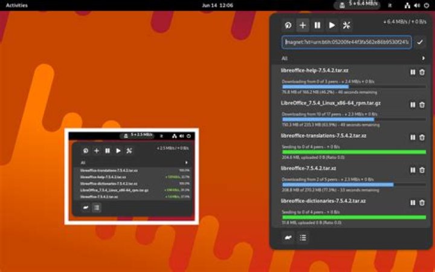Confirm the magnet link with the checkmark
The width and height of the screenshot is (435, 272).
[x=420, y=42]
